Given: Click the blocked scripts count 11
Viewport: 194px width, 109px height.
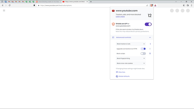Looking at the screenshot, I should (x=150, y=53).
